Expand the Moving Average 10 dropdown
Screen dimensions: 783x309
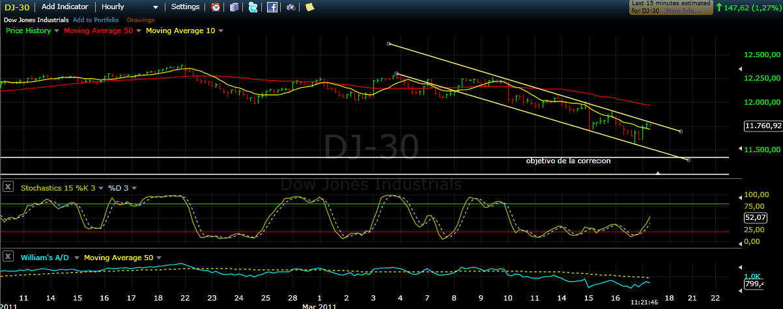click(x=220, y=31)
